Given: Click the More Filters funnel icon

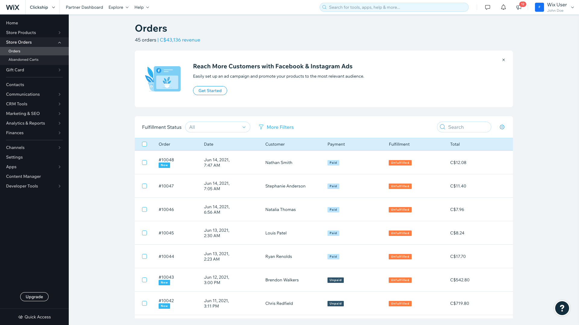Looking at the screenshot, I should pos(261,127).
